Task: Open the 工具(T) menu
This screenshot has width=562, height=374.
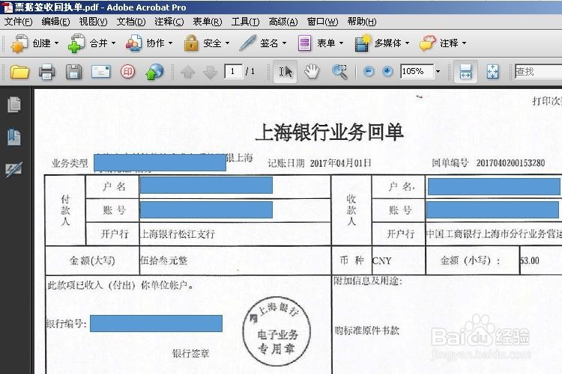Action: [245, 22]
